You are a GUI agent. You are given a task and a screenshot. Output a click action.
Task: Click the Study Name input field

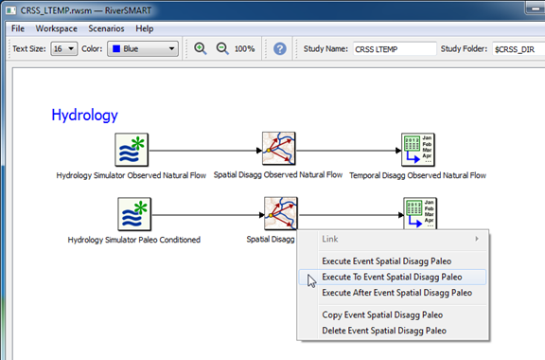pos(395,49)
